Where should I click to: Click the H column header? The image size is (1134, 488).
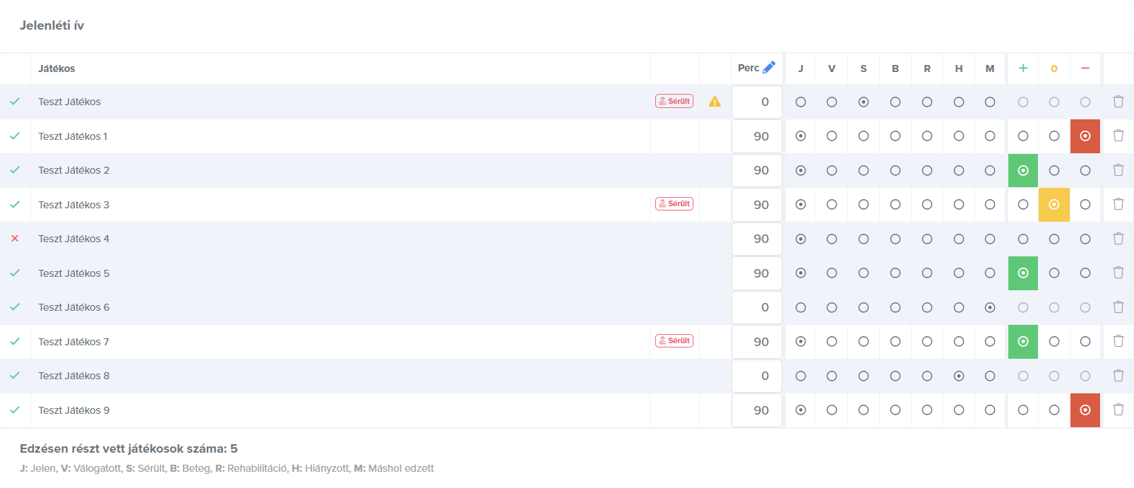click(x=959, y=69)
